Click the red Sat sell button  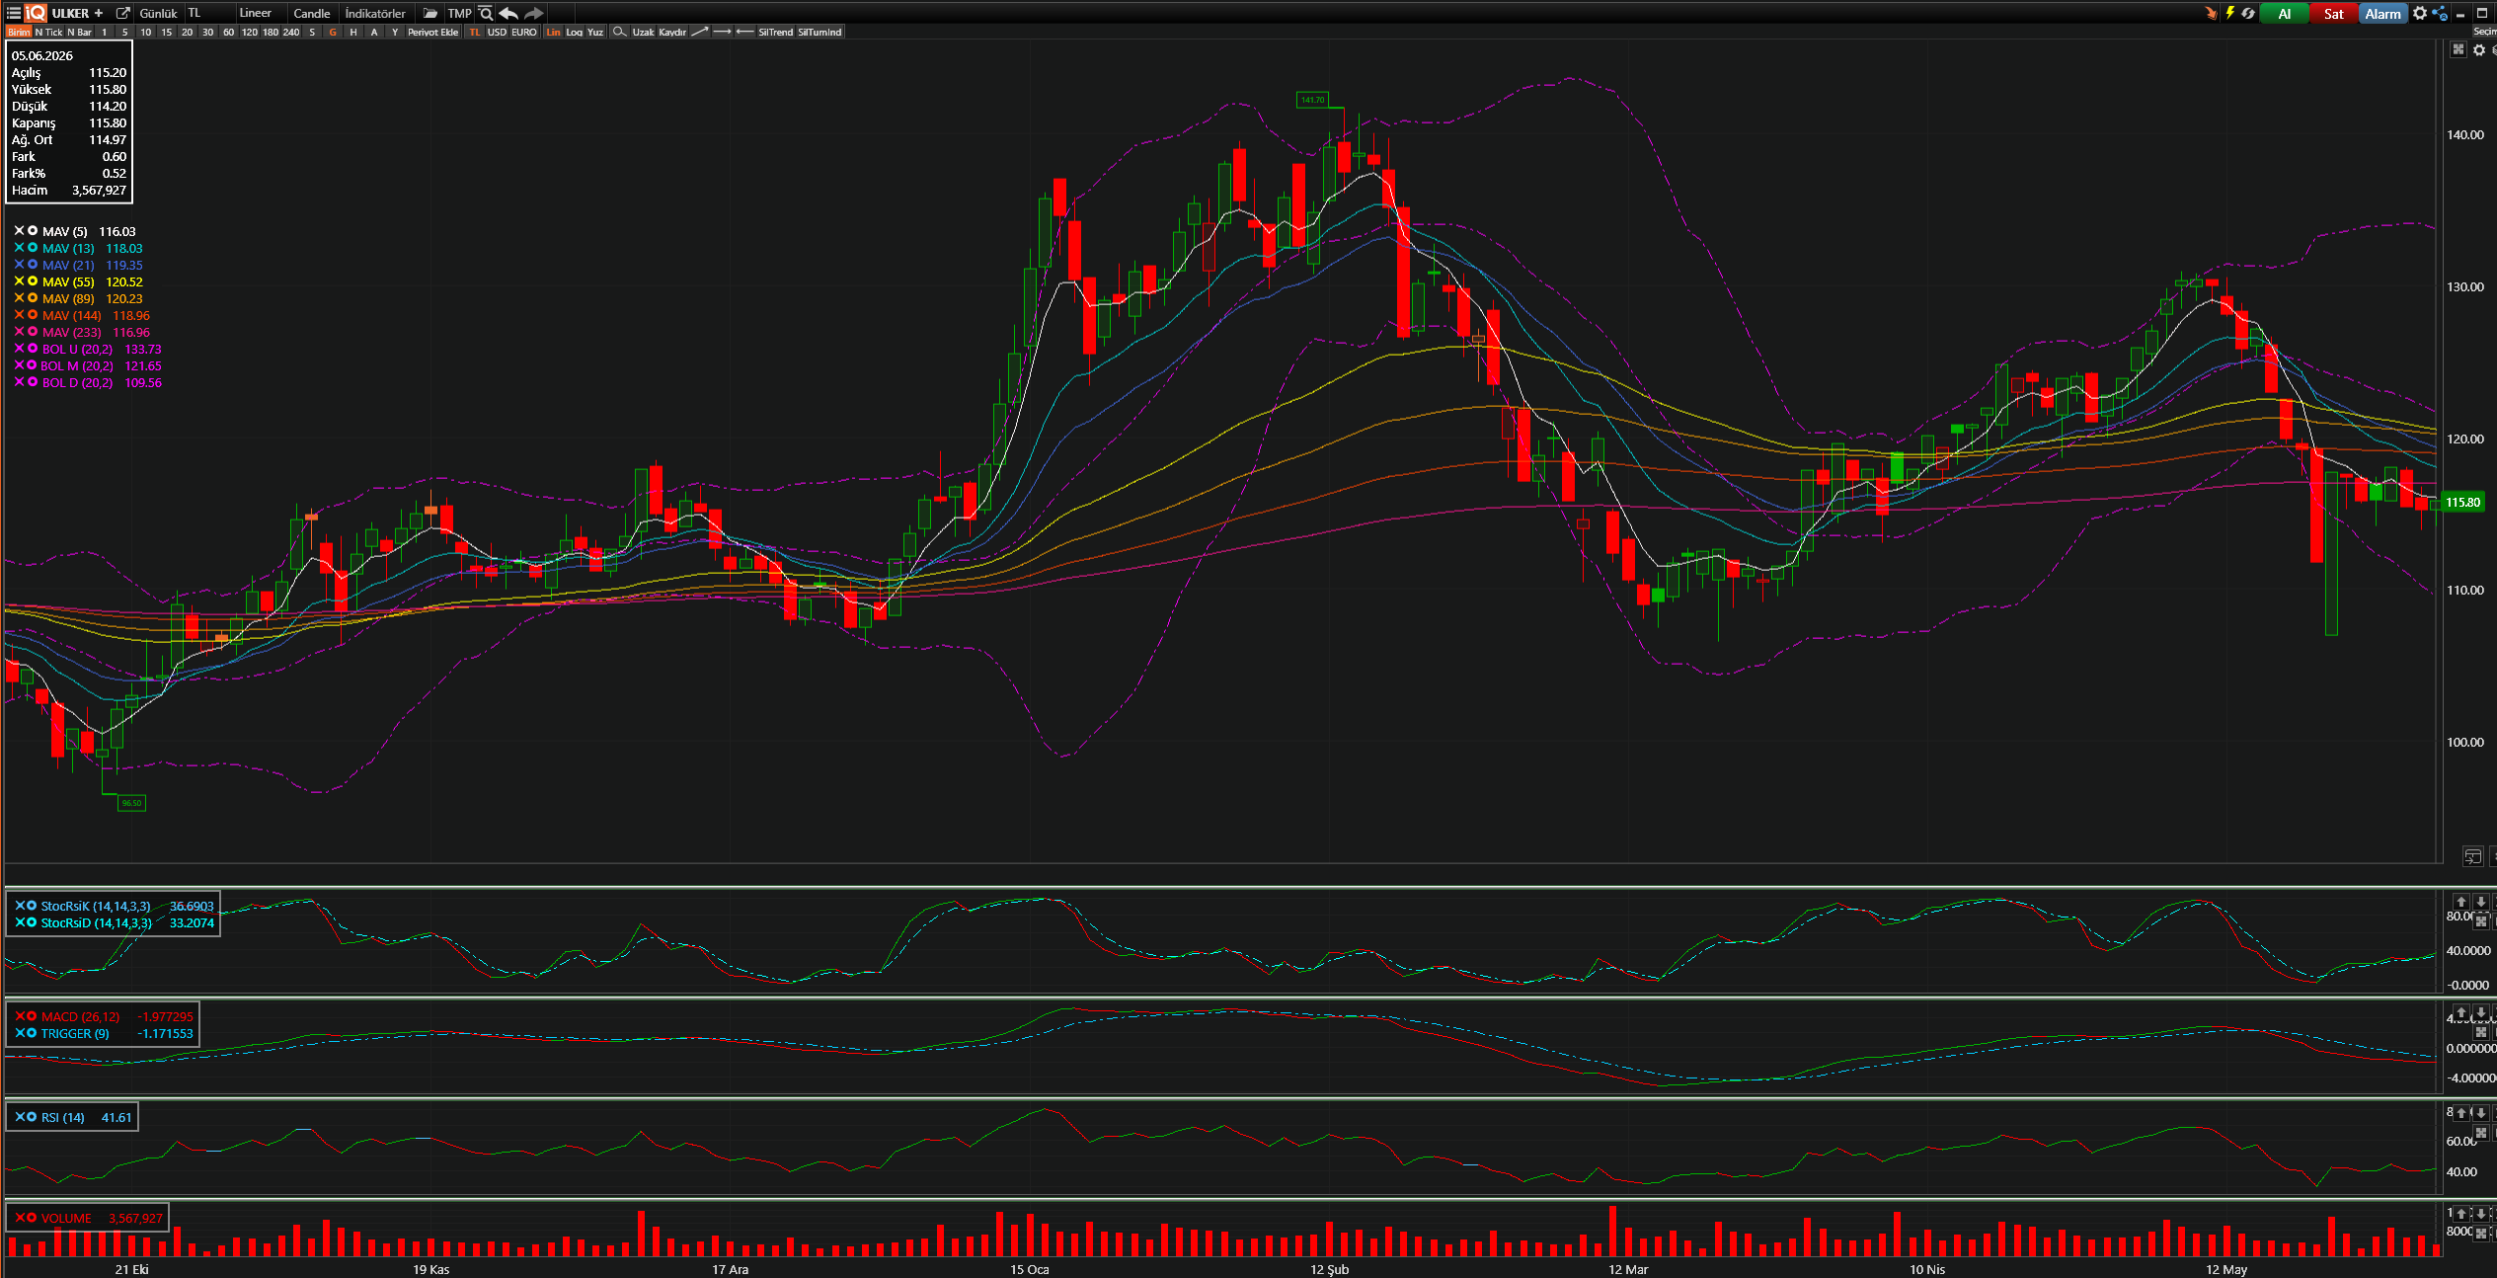(2333, 13)
